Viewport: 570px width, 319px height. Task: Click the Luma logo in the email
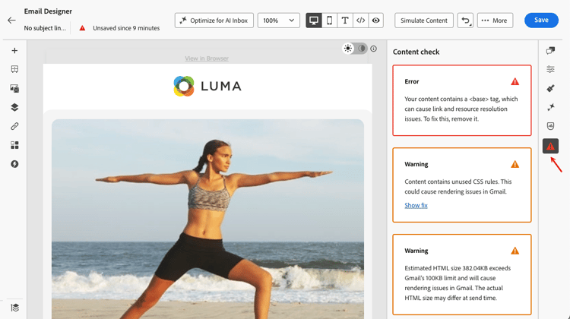207,86
